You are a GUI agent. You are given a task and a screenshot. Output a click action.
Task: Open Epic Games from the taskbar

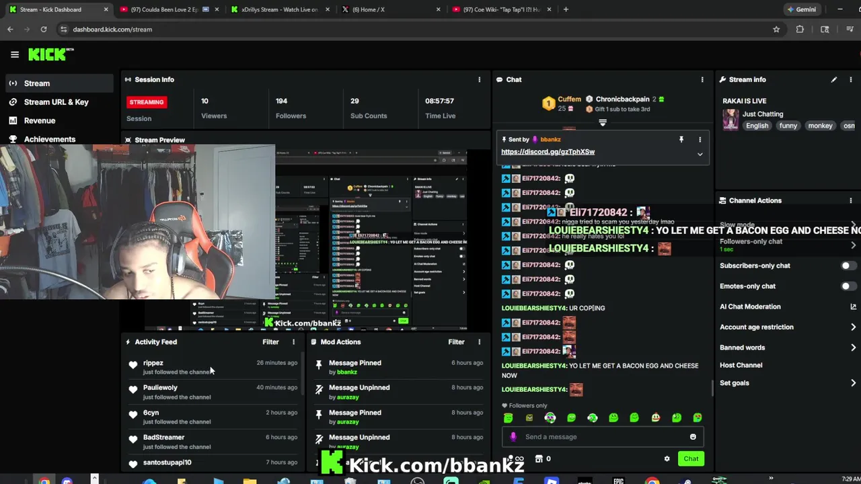(619, 481)
